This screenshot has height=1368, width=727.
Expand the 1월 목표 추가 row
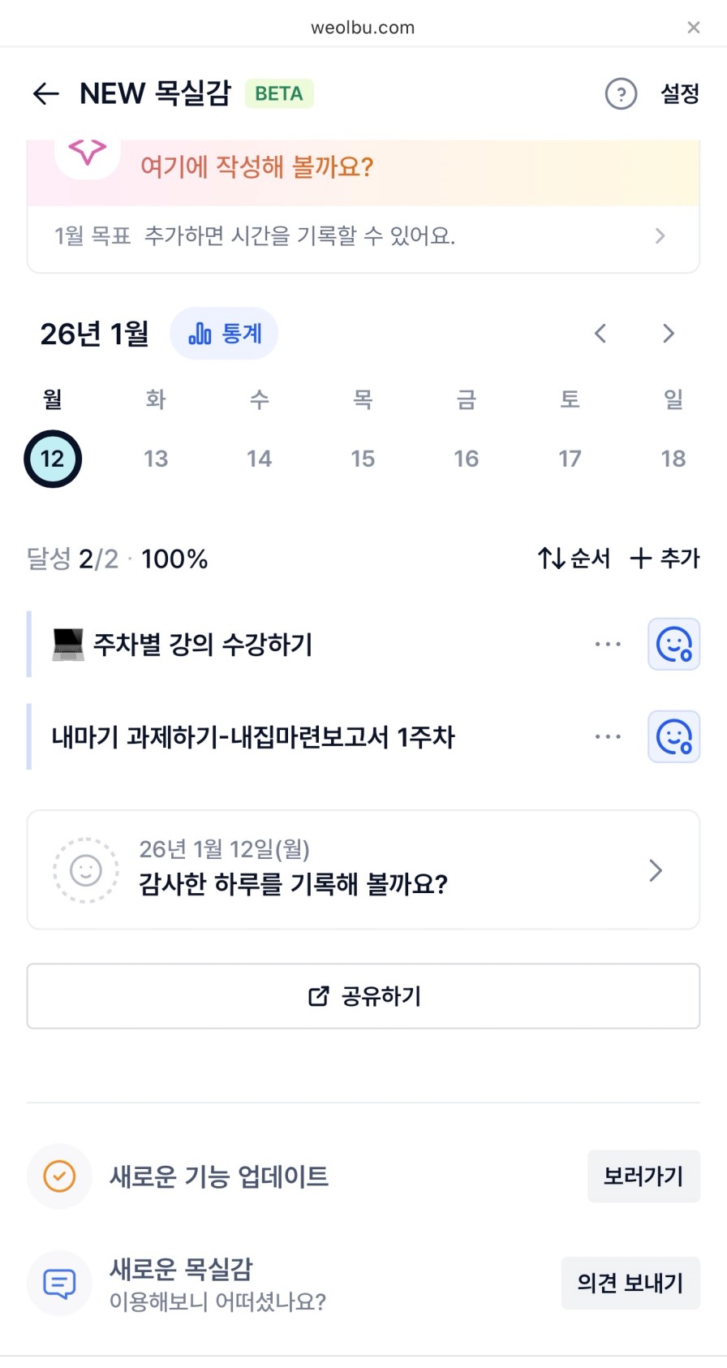pos(363,236)
